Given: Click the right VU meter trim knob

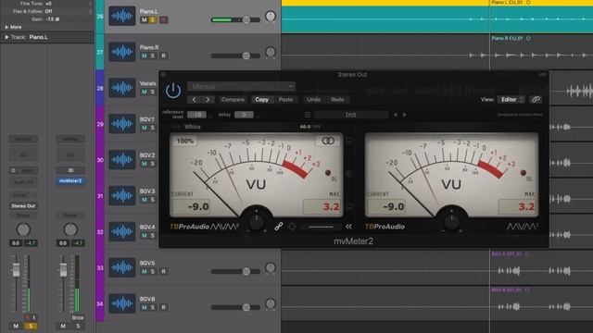Looking at the screenshot, I should pyautogui.click(x=451, y=222).
